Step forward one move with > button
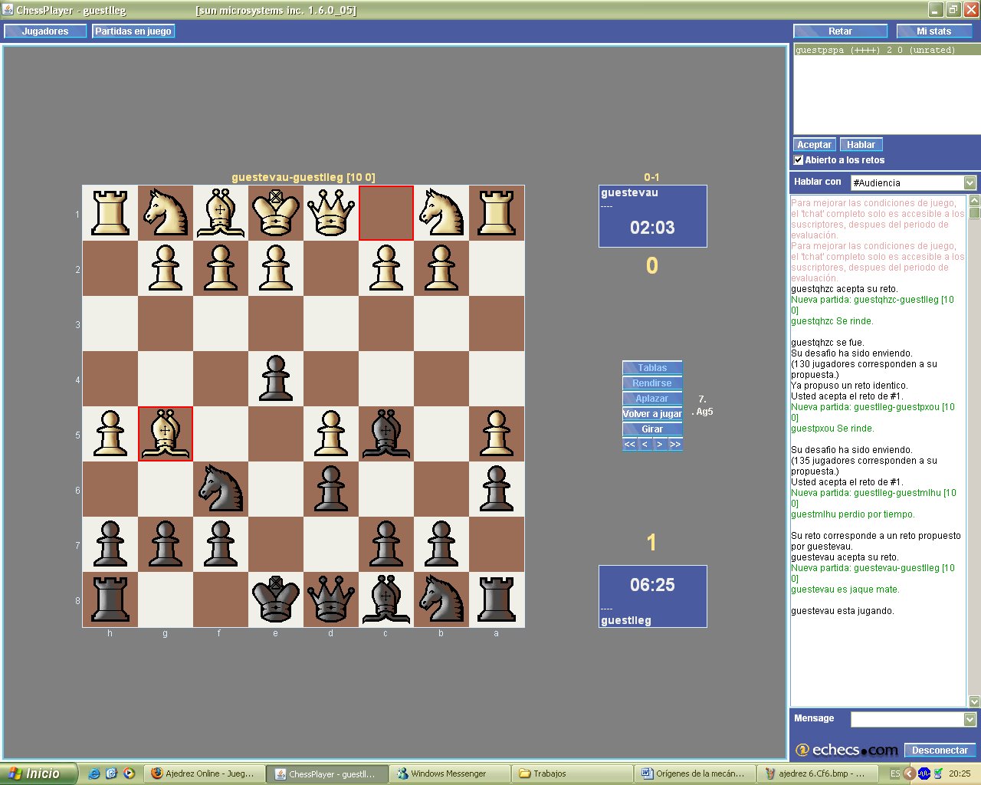This screenshot has width=981, height=785. 660,445
